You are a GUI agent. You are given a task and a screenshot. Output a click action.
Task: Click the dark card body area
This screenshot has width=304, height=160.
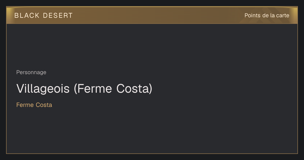point(152,89)
